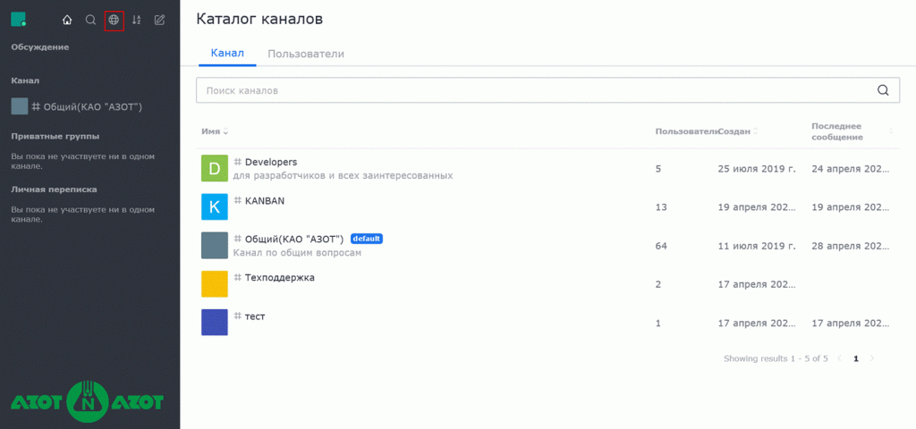This screenshot has width=916, height=429.
Task: Go to next results page arrow
Action: pos(872,358)
